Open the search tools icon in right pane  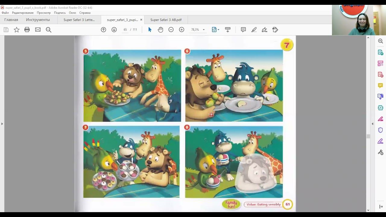coord(381,41)
